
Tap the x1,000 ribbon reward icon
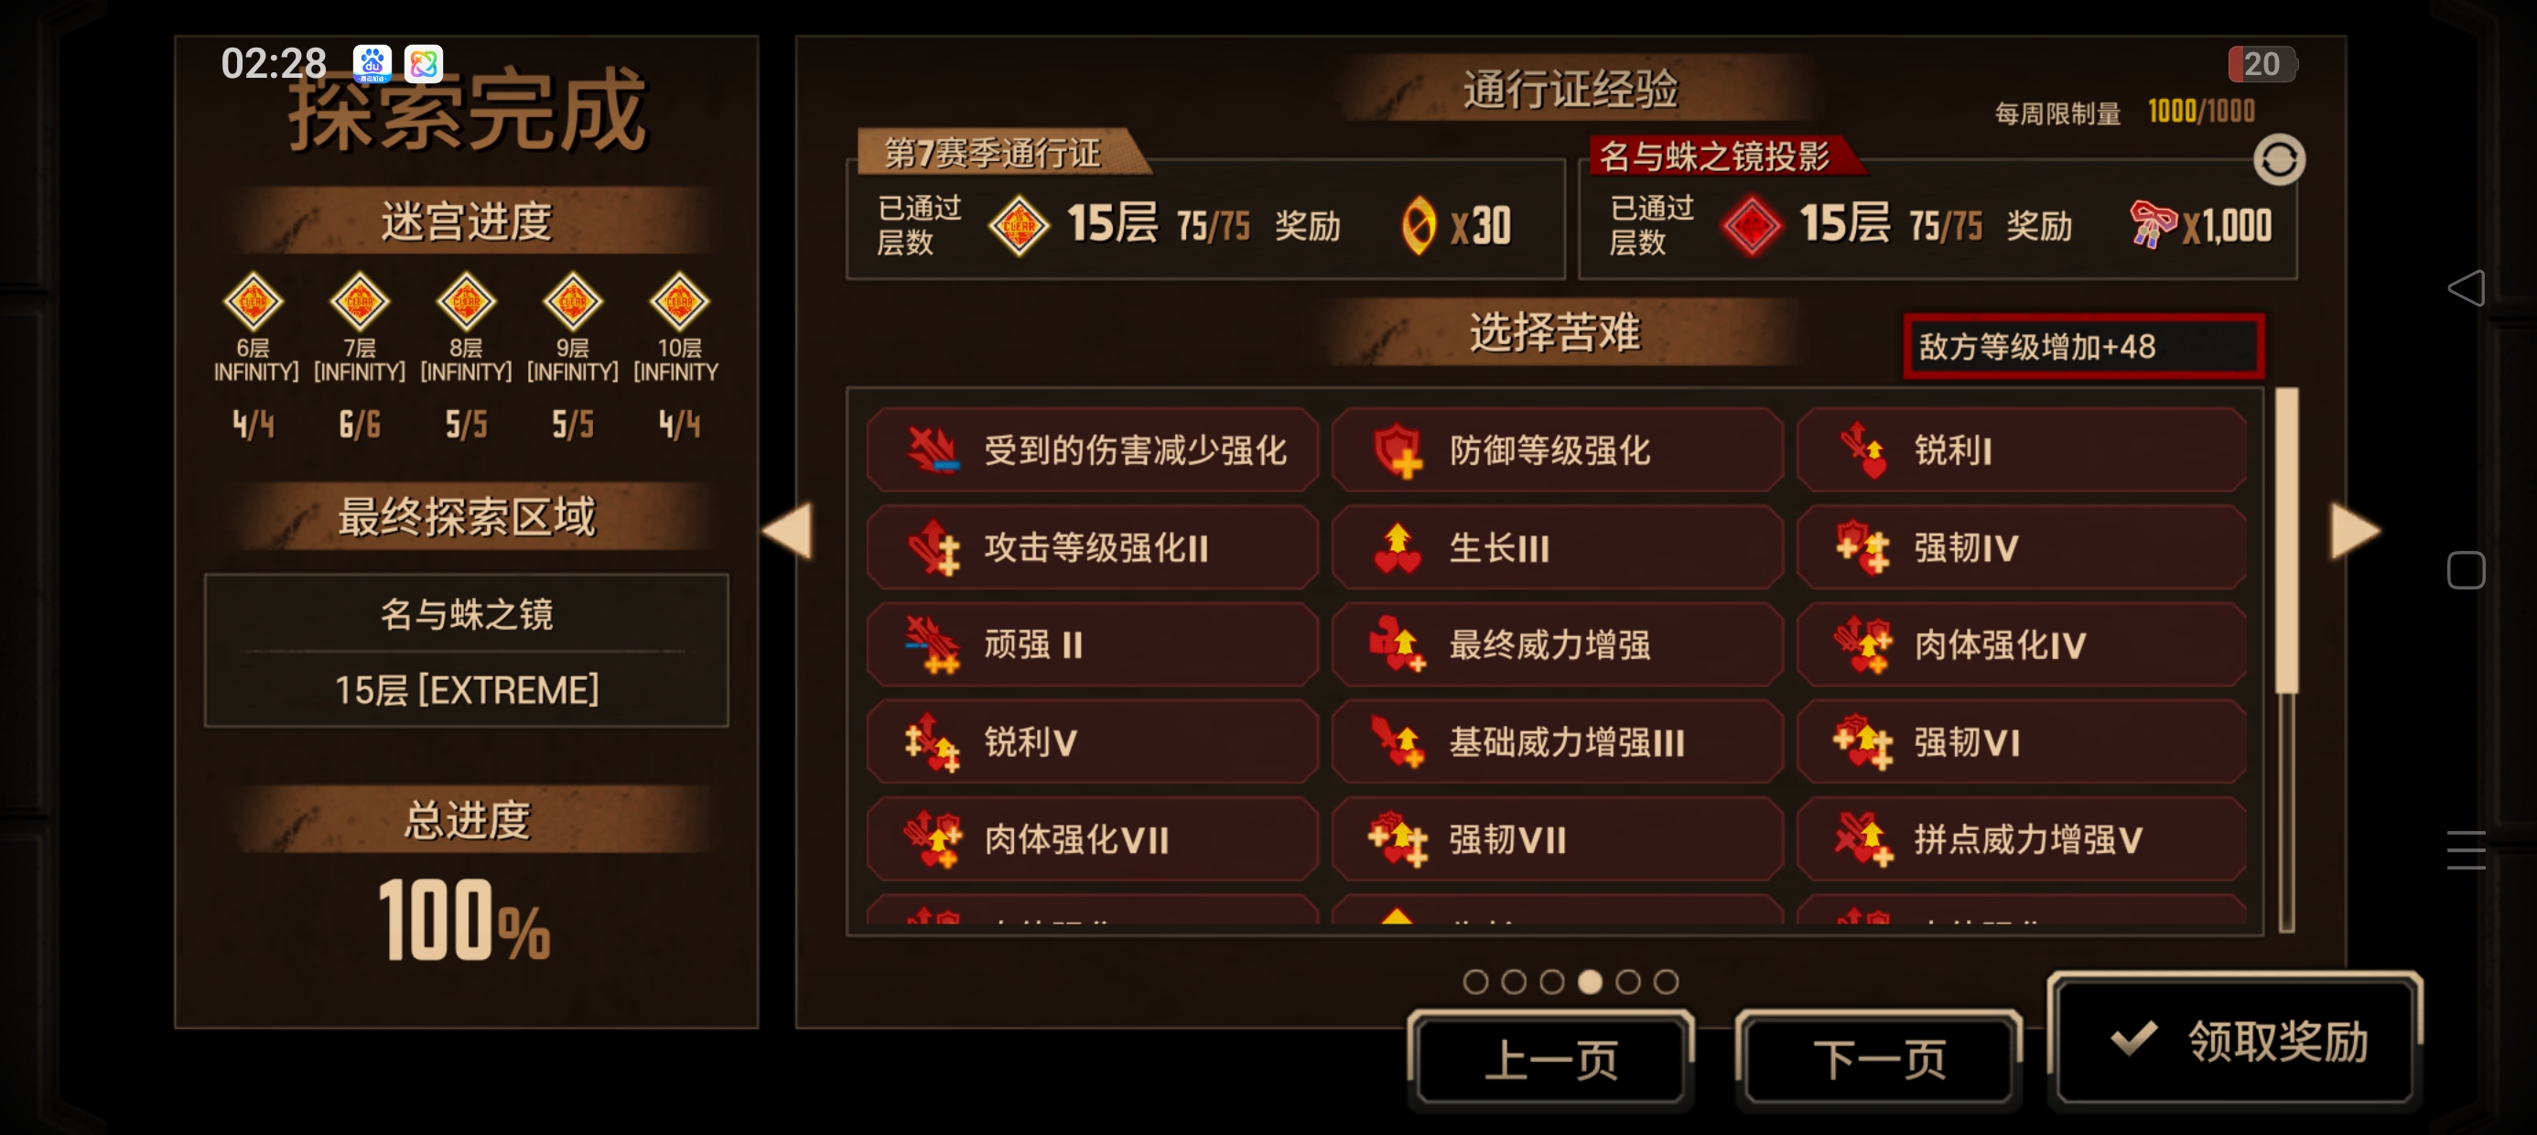[2153, 224]
